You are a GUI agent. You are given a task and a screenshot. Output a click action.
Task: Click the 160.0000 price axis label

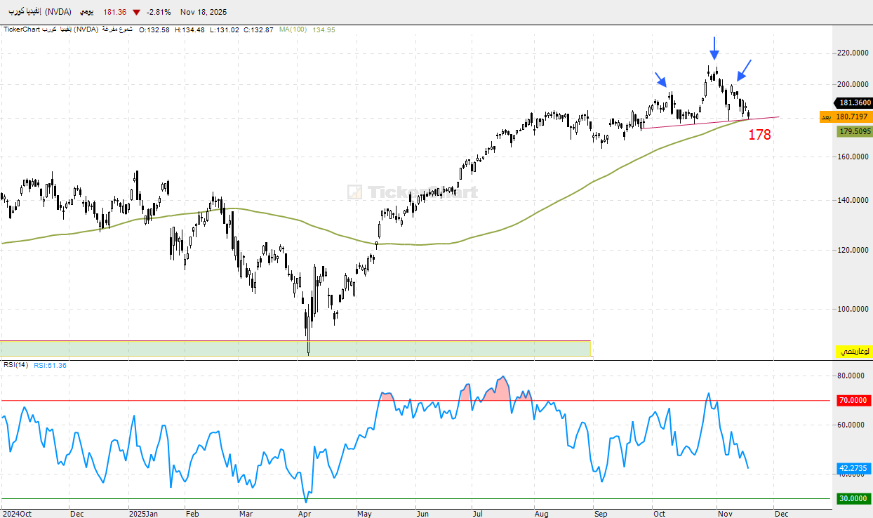853,157
